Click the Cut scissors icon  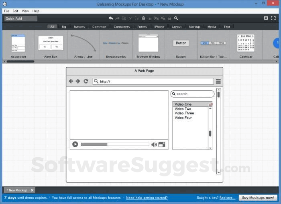pyautogui.click(x=130, y=18)
